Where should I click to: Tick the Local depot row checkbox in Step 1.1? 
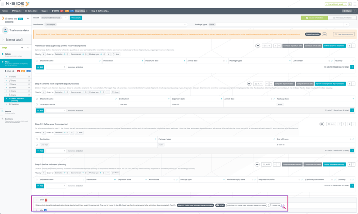point(37,104)
